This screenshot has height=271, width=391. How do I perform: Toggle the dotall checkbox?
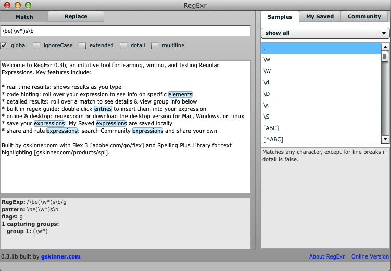click(123, 46)
